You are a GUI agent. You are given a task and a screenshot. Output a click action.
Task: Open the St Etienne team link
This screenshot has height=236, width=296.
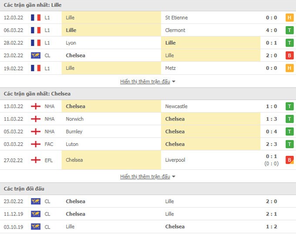point(176,18)
